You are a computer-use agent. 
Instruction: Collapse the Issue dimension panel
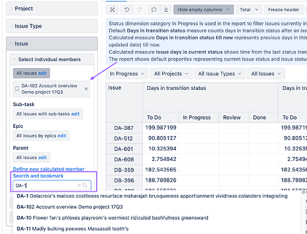(52, 44)
